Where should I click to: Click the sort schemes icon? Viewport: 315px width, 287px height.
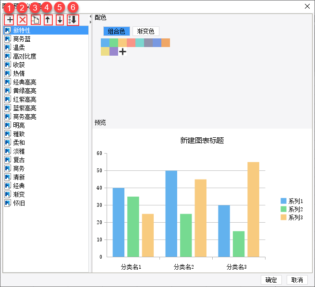73,20
